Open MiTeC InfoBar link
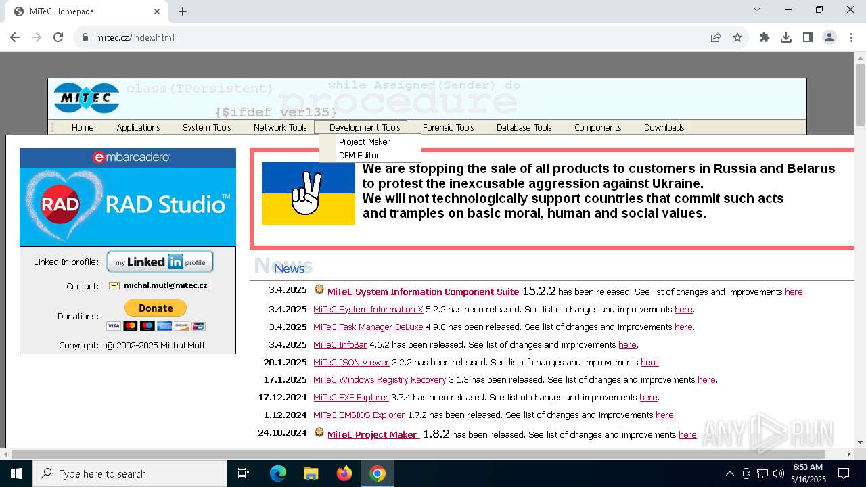This screenshot has width=866, height=487. (x=340, y=344)
